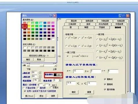138x104 pixels.
Task: Toggle 在同一坐标系下显示多个函数图像 checkbox
Action: [x=25, y=91]
